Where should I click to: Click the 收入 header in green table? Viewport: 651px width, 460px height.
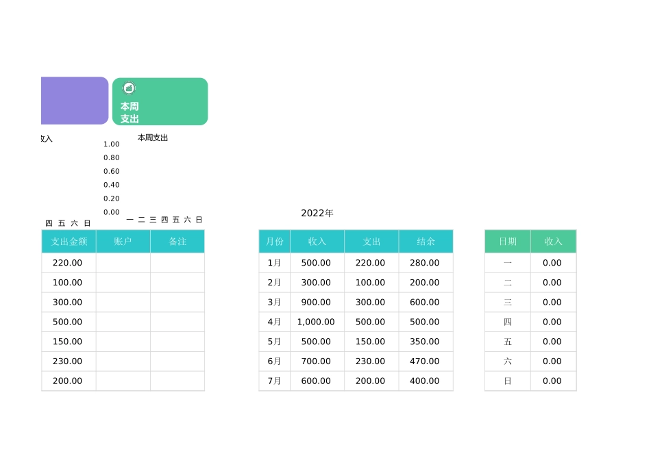[554, 242]
